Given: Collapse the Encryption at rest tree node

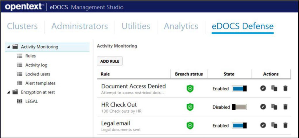Looking at the screenshot, I should coord(8,92).
